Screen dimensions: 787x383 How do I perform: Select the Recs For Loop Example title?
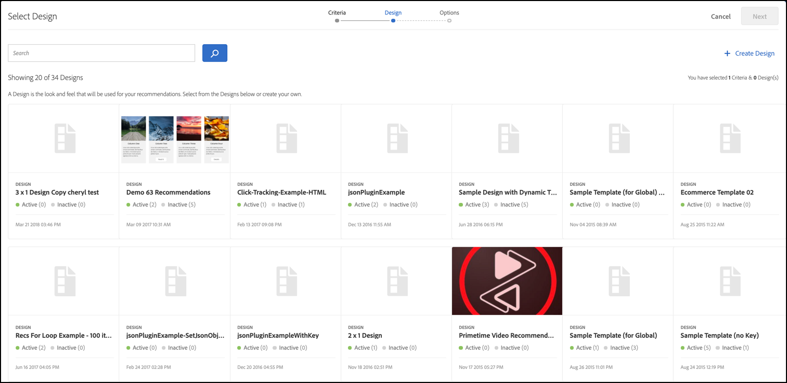tap(64, 336)
